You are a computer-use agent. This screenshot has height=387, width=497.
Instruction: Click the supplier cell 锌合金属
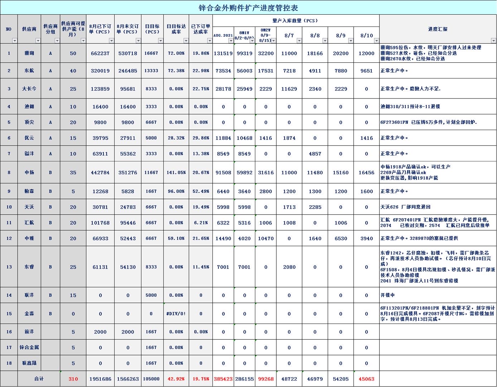[29, 348]
